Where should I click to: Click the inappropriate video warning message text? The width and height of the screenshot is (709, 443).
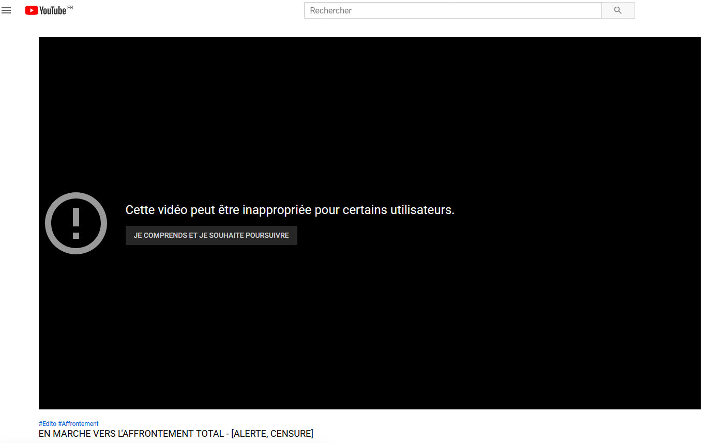tap(290, 210)
